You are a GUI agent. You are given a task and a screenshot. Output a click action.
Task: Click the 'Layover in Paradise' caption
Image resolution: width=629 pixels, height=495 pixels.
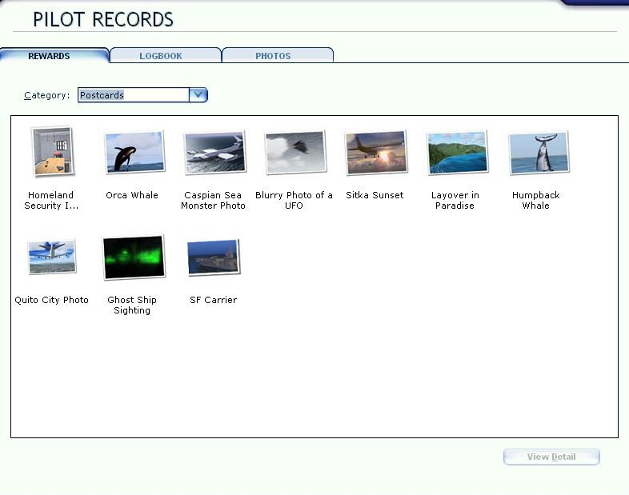pyautogui.click(x=455, y=201)
